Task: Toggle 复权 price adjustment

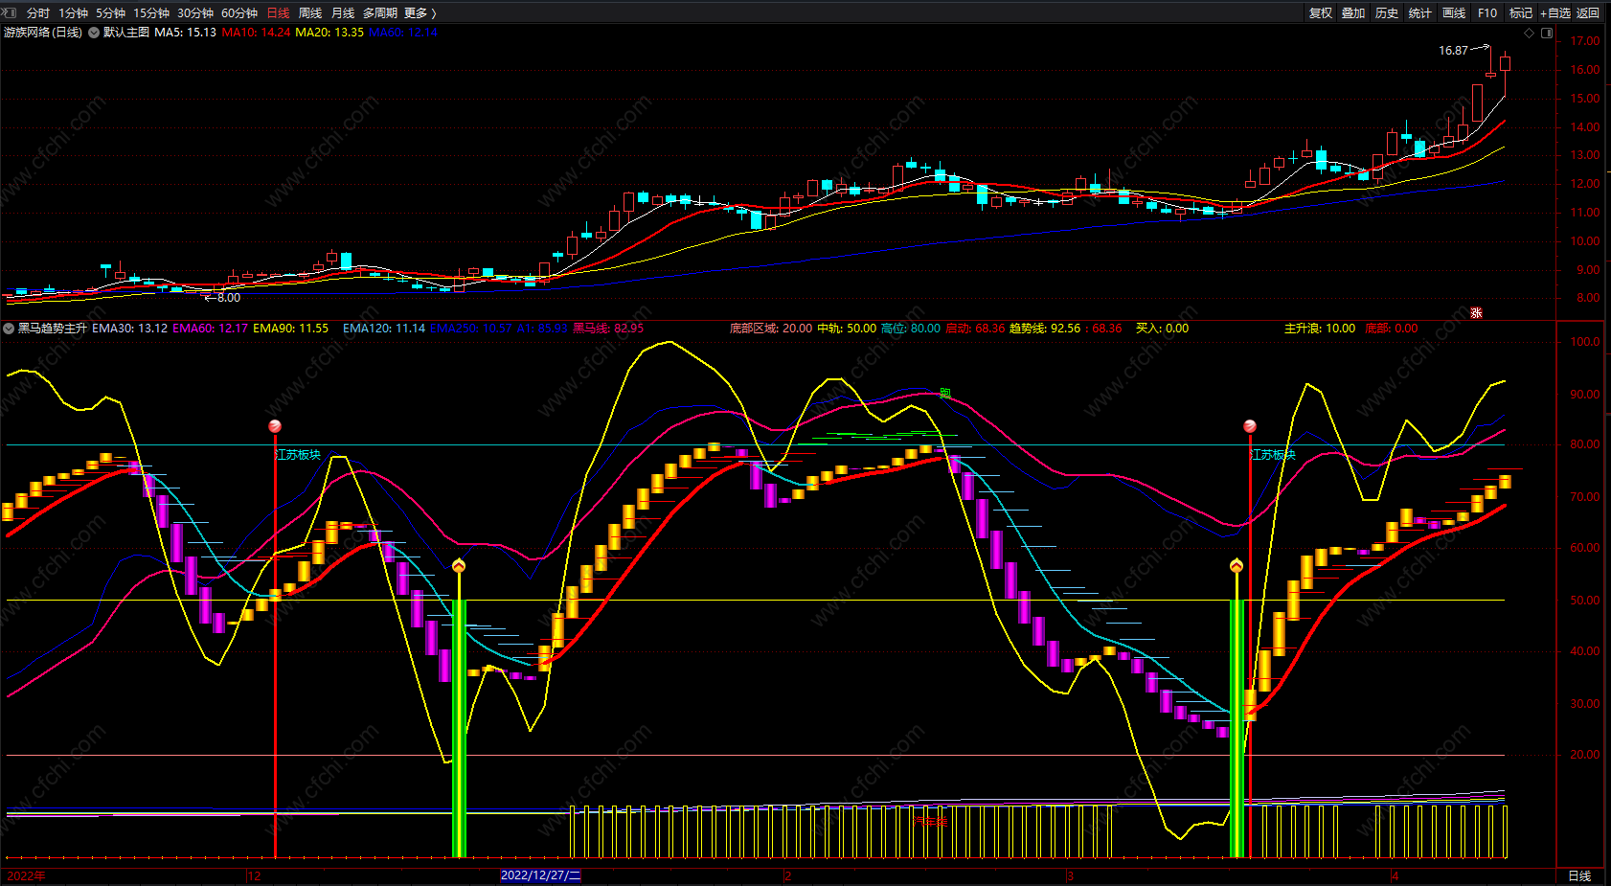Action: click(x=1321, y=12)
